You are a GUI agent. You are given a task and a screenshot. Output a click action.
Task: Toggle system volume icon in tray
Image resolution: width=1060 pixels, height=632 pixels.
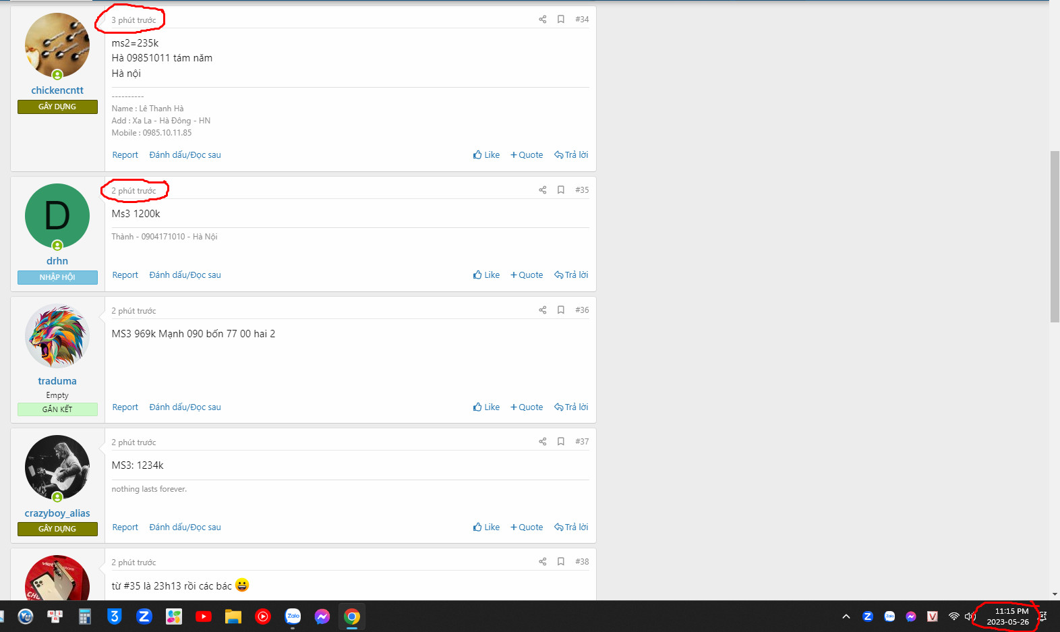970,616
